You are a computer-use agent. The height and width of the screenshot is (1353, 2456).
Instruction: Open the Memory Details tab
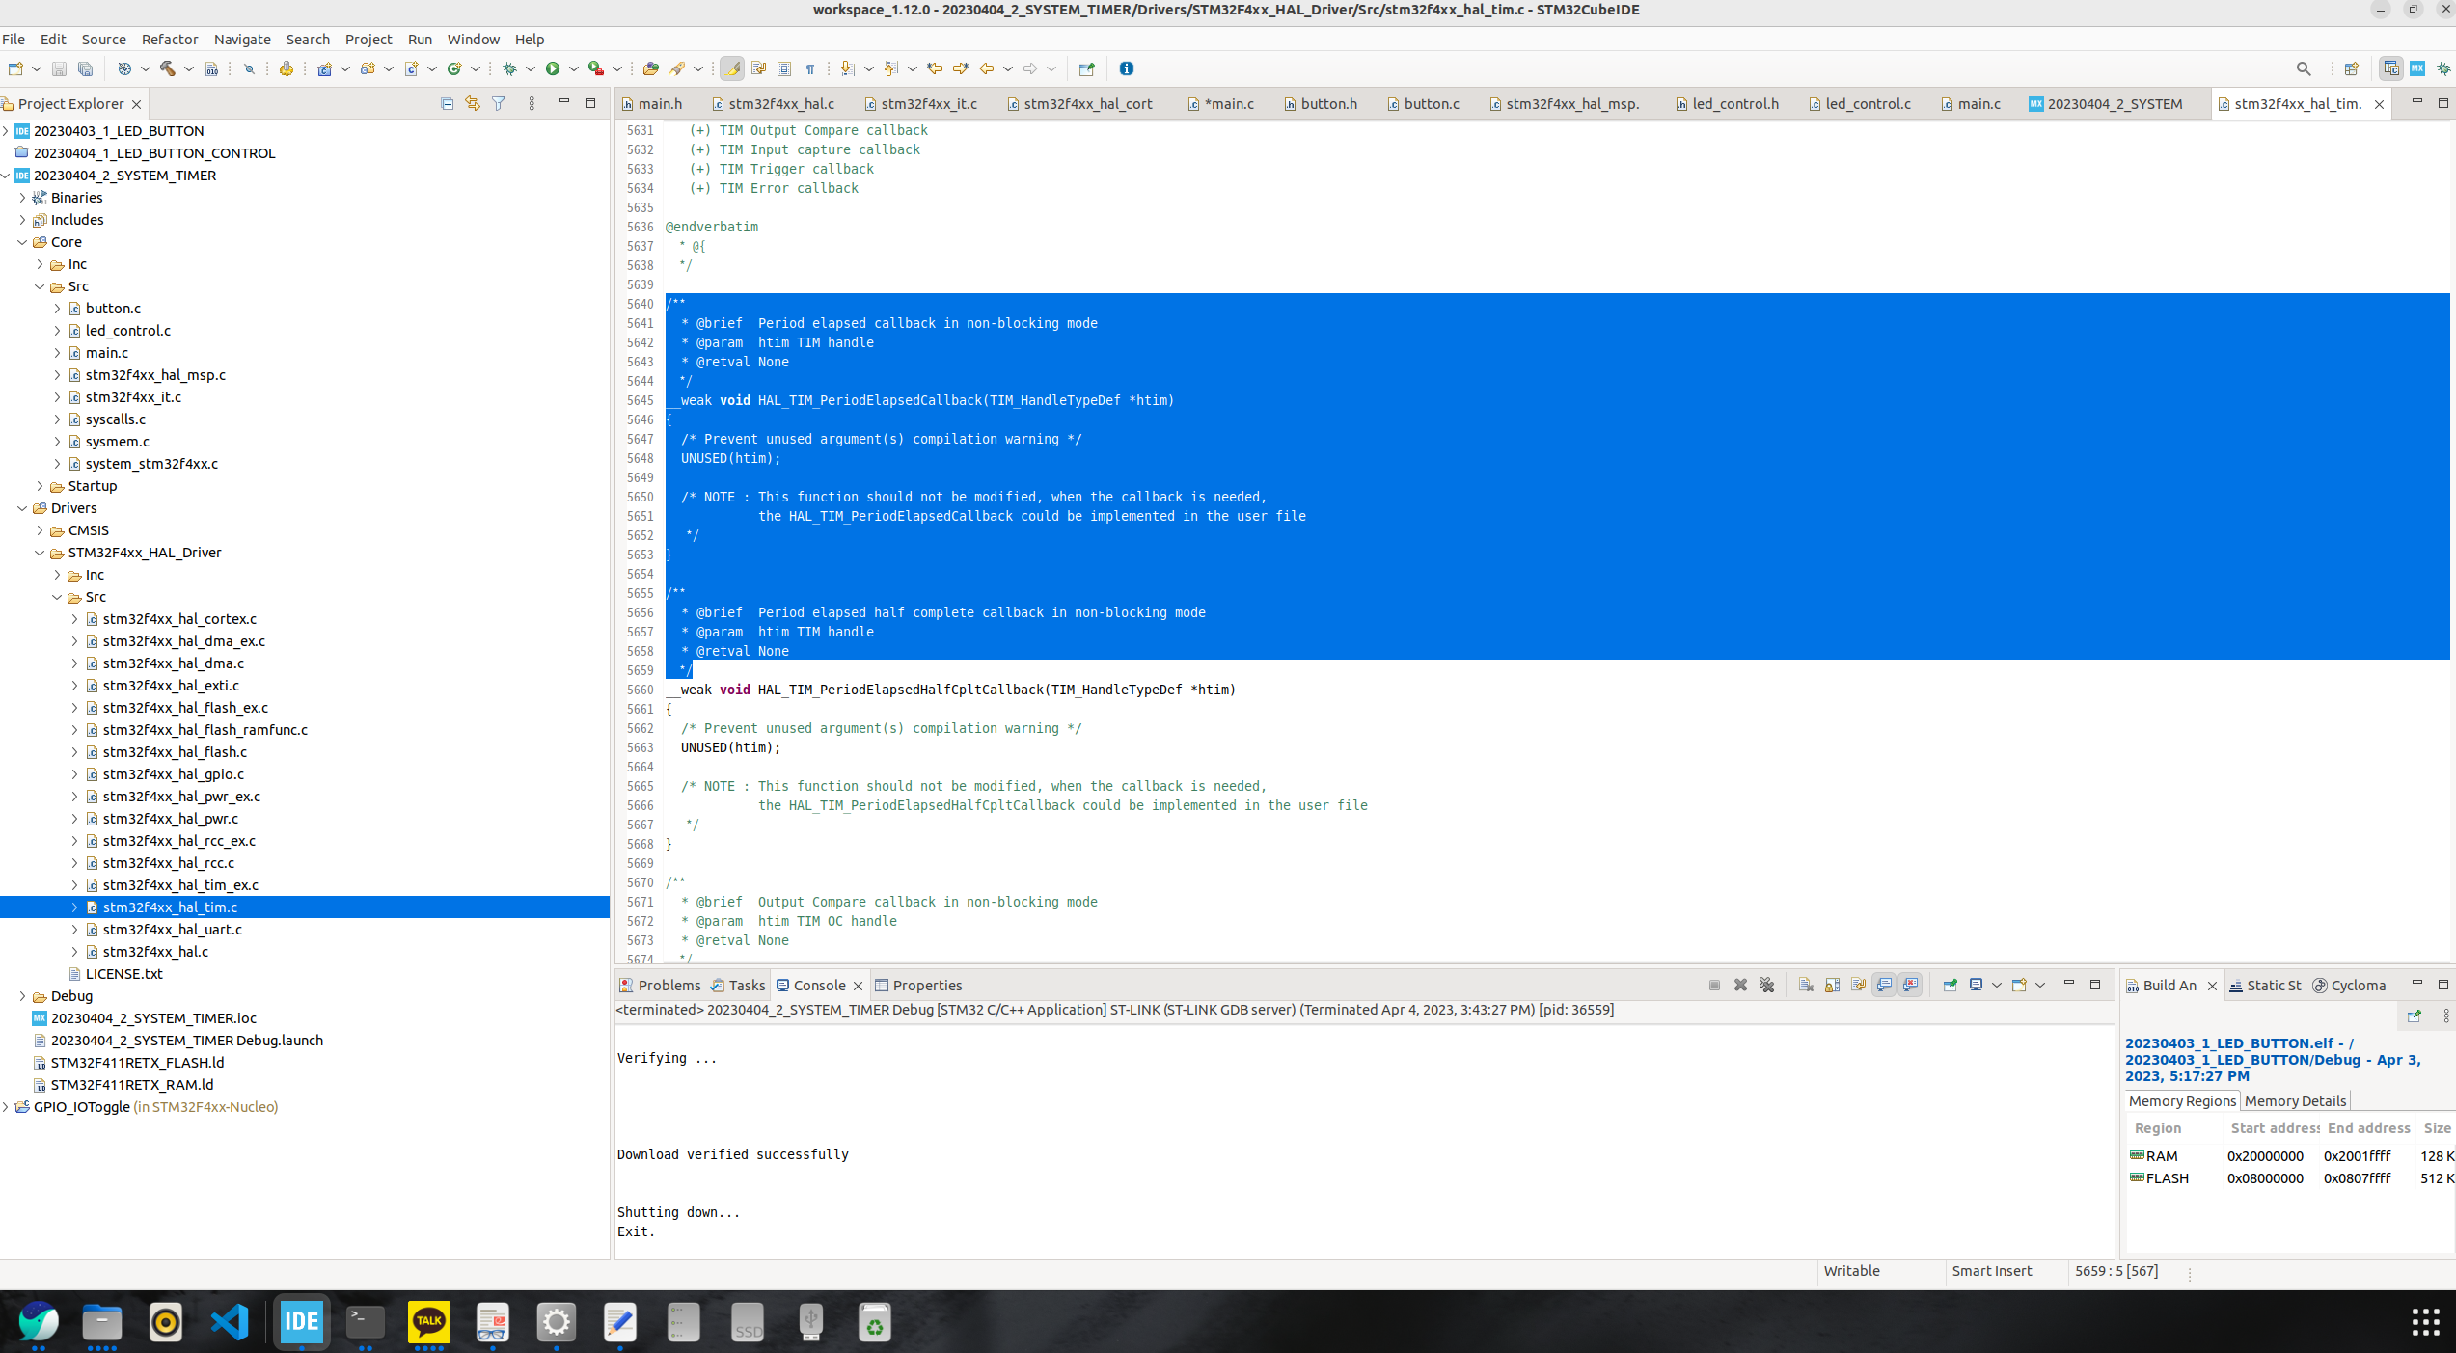pyautogui.click(x=2295, y=1101)
